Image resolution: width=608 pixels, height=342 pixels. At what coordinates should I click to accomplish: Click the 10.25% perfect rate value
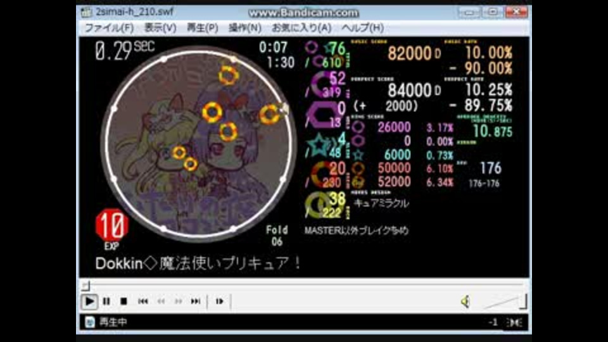point(488,90)
